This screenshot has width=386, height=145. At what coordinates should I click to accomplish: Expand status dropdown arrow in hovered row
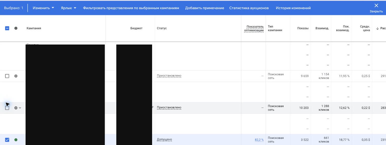click(20, 108)
